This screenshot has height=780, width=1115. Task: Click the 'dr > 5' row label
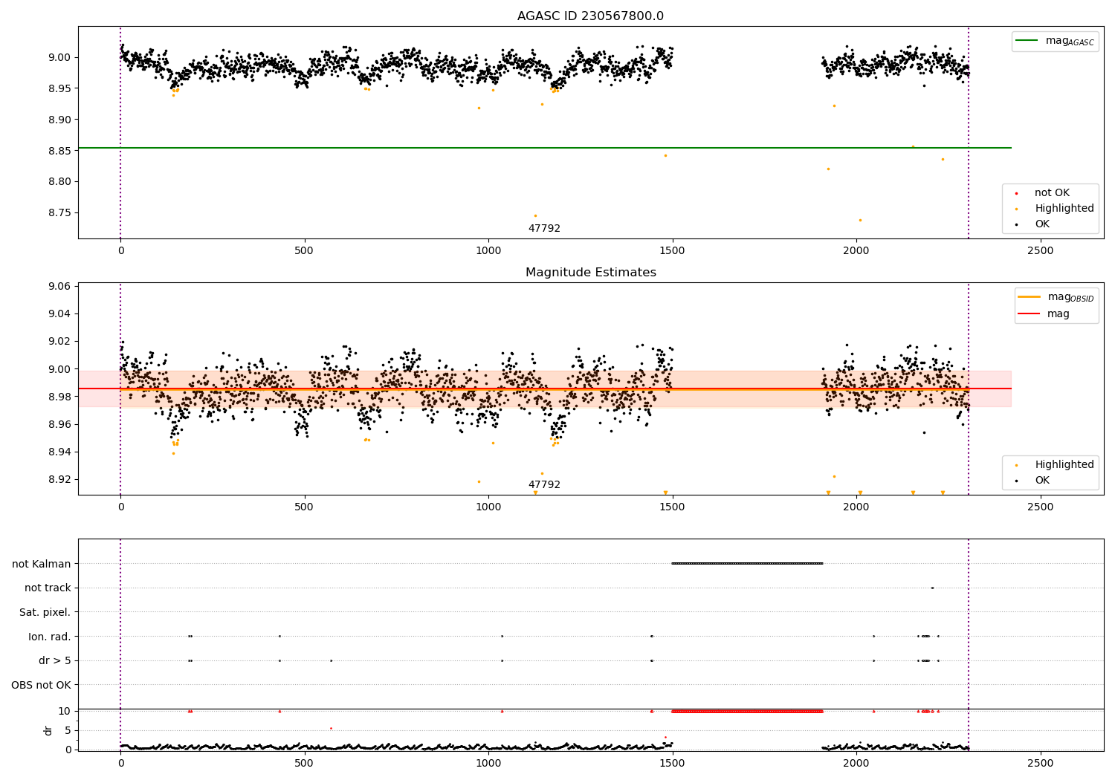tap(55, 660)
